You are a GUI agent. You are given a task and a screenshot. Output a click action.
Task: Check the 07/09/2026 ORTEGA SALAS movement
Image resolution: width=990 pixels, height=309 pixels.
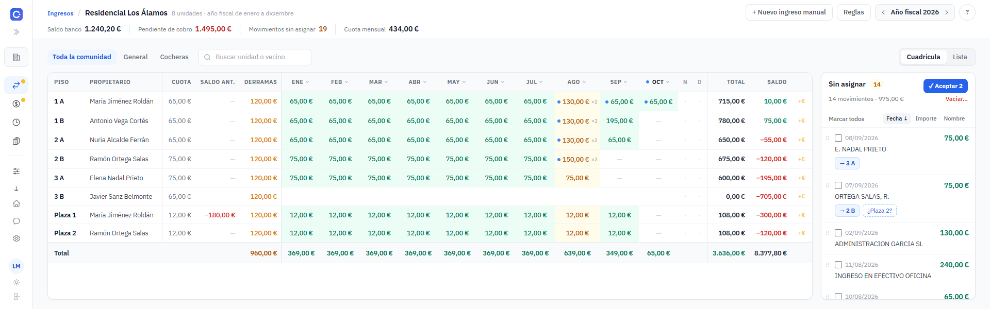click(838, 185)
